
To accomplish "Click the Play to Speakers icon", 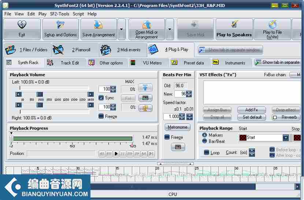I will click(x=234, y=25).
